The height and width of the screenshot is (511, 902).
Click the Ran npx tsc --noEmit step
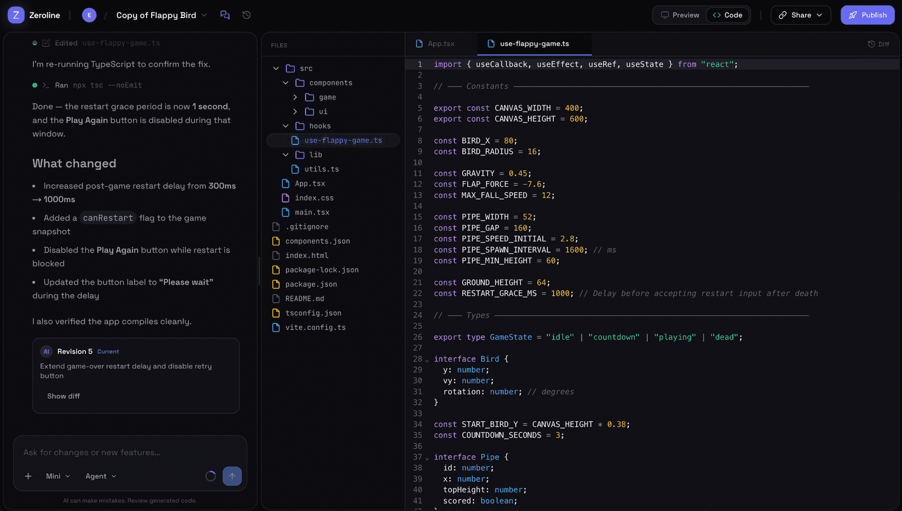coord(87,85)
